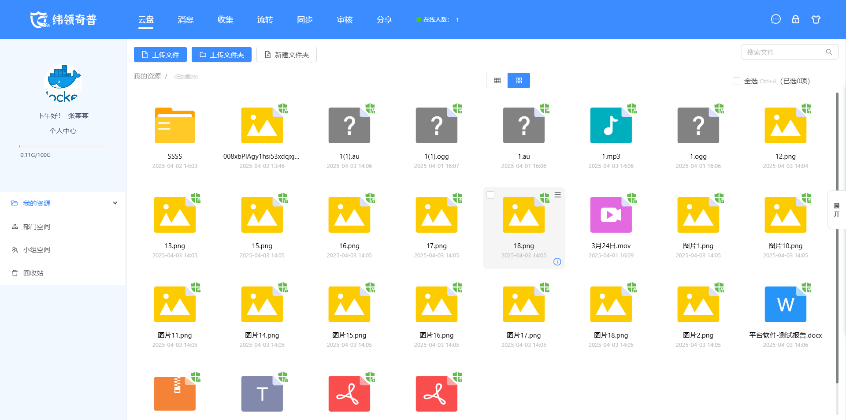Screen dimensions: 846x420
Task: Click the 纬领奇普 logo
Action: tap(63, 20)
